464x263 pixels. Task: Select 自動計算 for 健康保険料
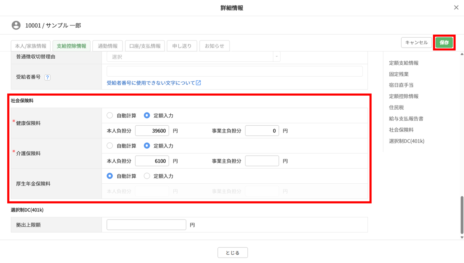pyautogui.click(x=110, y=115)
